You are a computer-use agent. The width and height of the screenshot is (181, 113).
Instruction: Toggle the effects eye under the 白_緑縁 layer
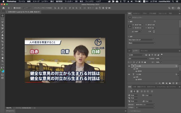[x=134, y=69]
